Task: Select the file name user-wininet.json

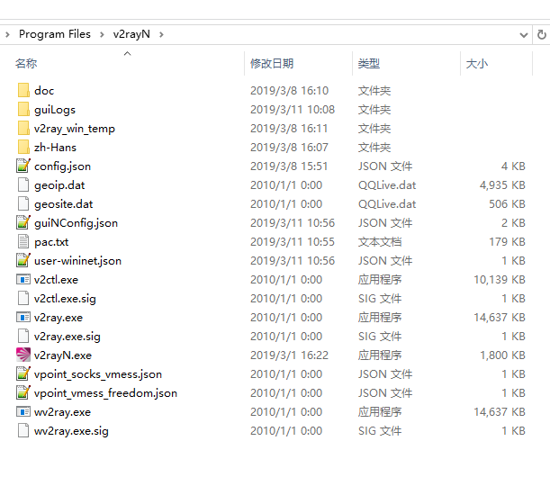Action: click(x=78, y=261)
